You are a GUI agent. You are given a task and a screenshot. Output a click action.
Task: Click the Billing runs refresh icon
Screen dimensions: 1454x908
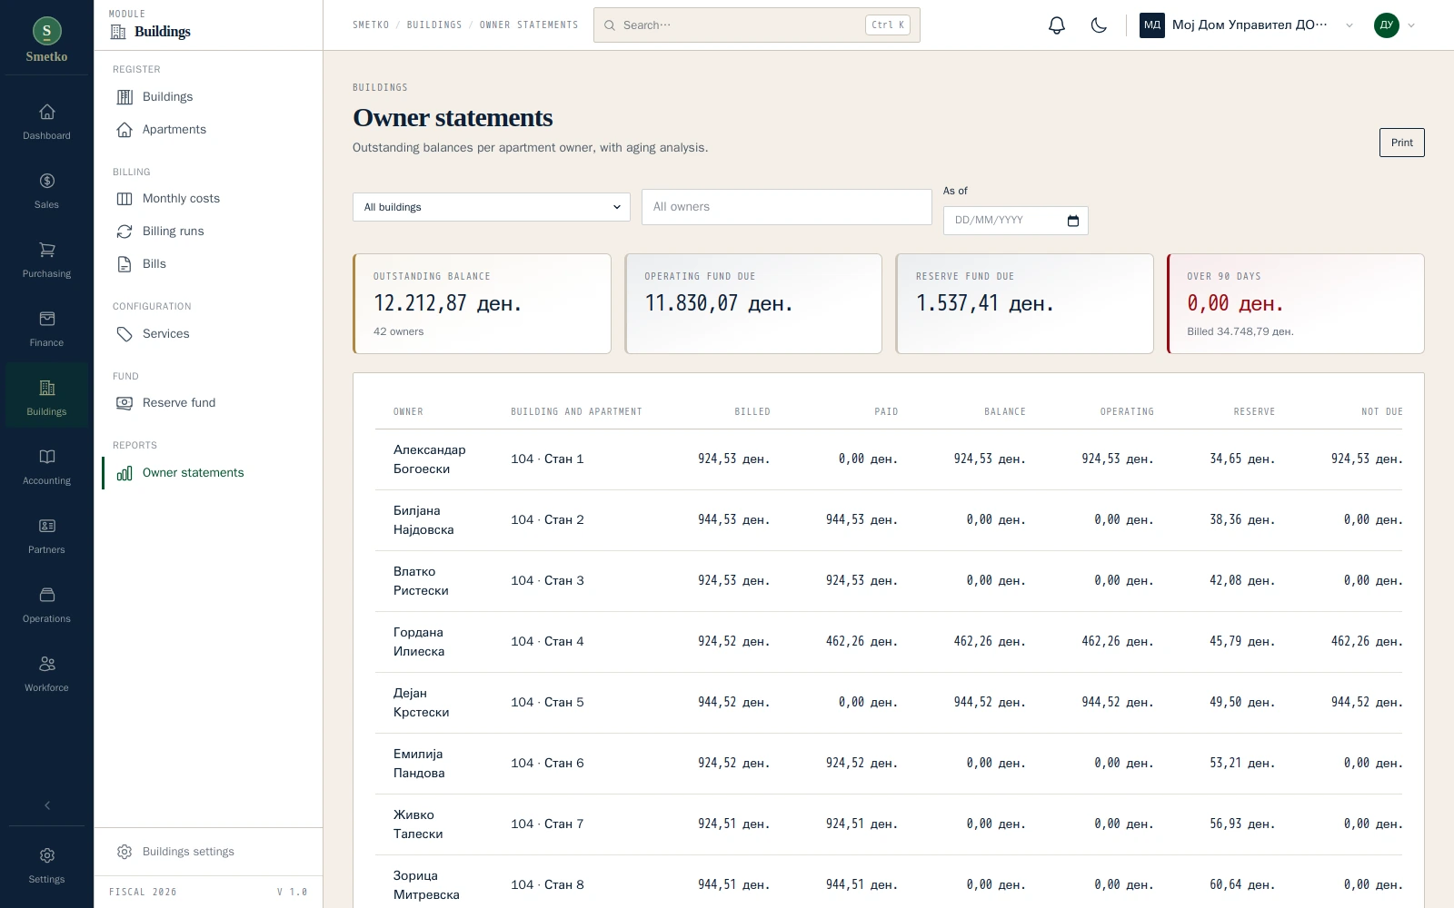pos(124,232)
